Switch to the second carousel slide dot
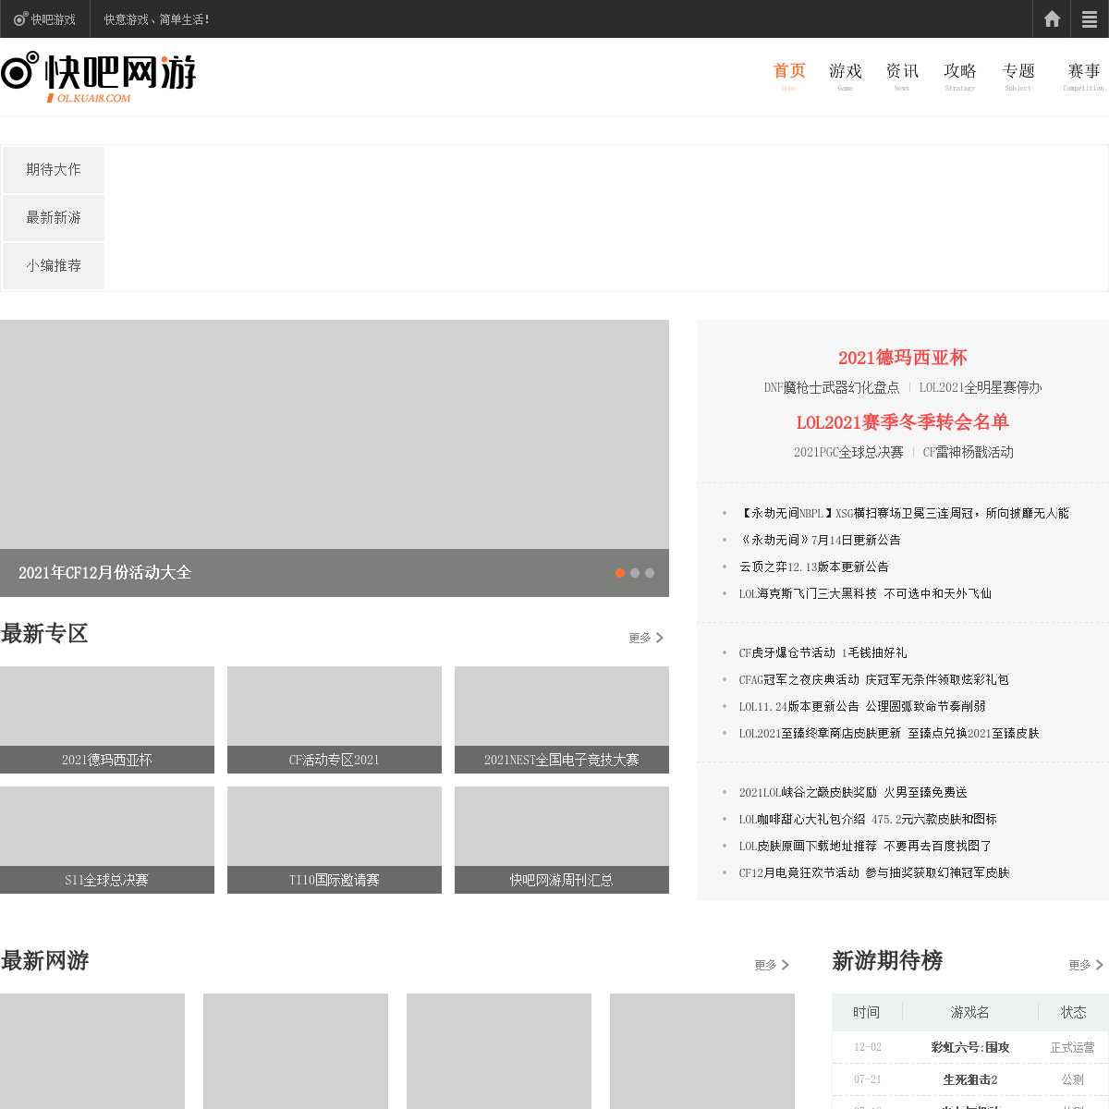The width and height of the screenshot is (1109, 1109). point(635,573)
